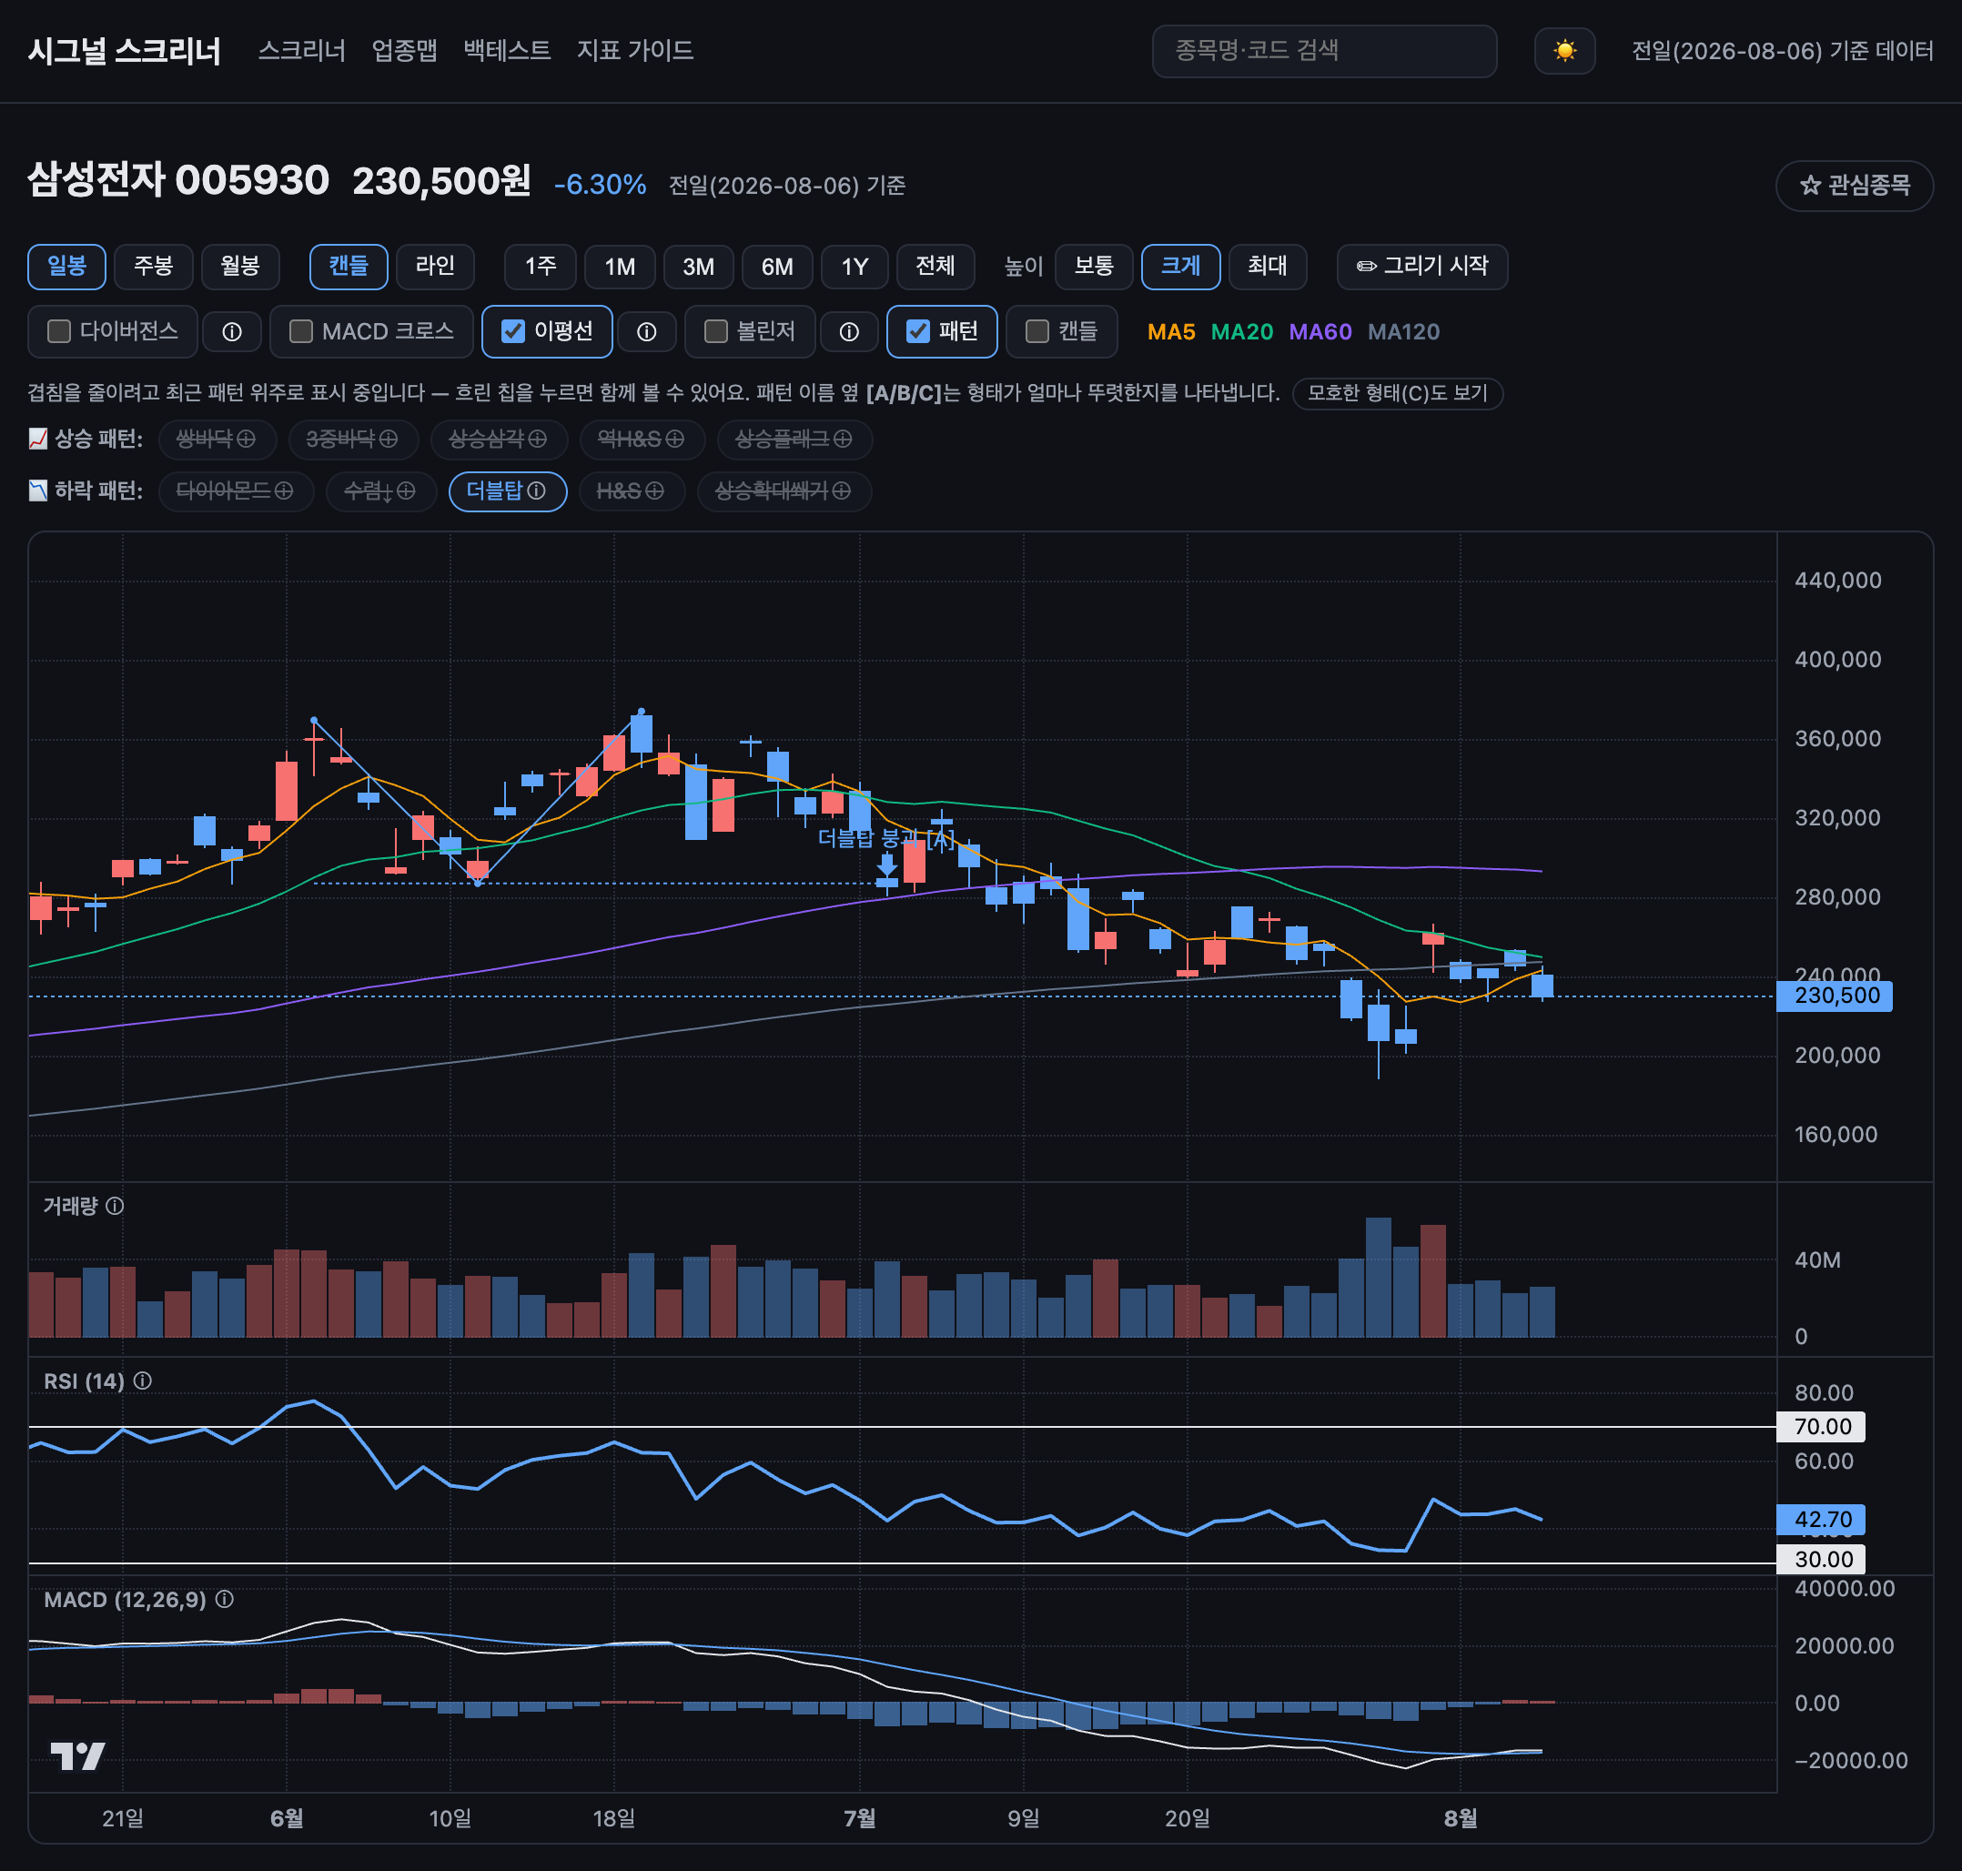Set range to 3M

tap(699, 267)
